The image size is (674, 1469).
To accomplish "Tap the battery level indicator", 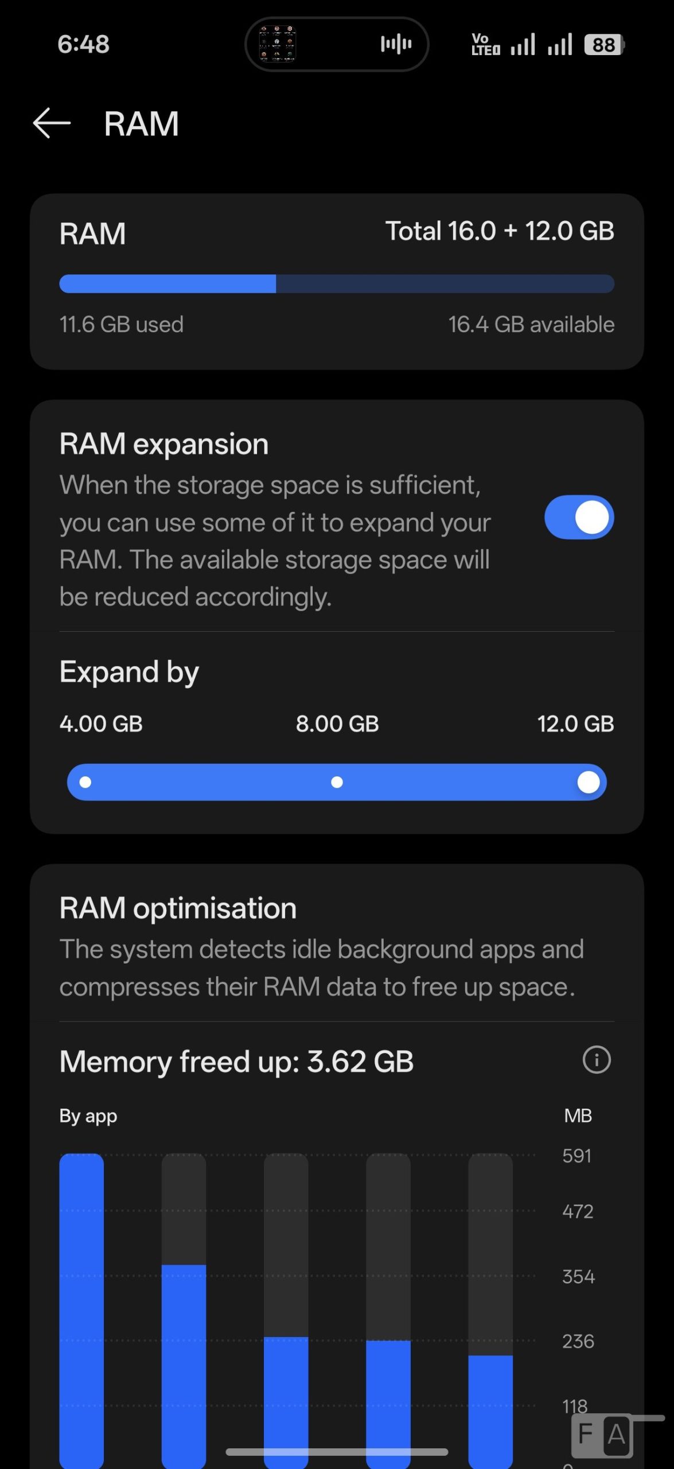I will (604, 45).
